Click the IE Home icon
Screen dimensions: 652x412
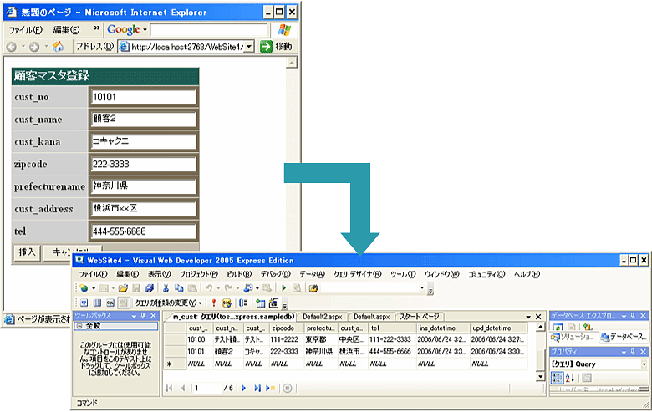click(x=58, y=47)
